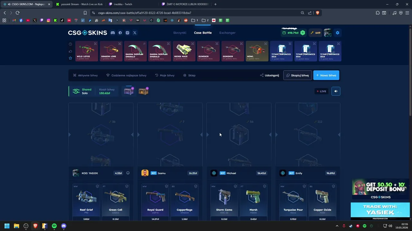Open site settings gear icon
This screenshot has height=231, width=412.
click(x=337, y=33)
